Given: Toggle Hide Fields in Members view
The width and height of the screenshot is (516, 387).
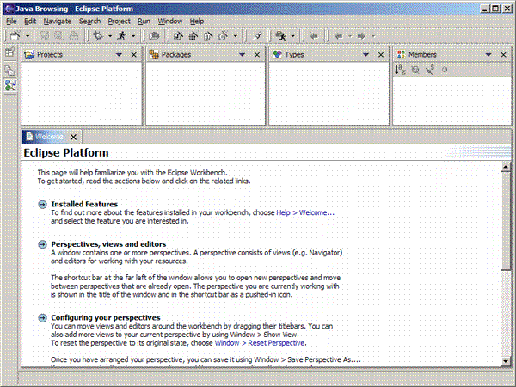Looking at the screenshot, I should click(415, 70).
